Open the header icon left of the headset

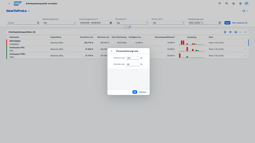pos(226,3)
